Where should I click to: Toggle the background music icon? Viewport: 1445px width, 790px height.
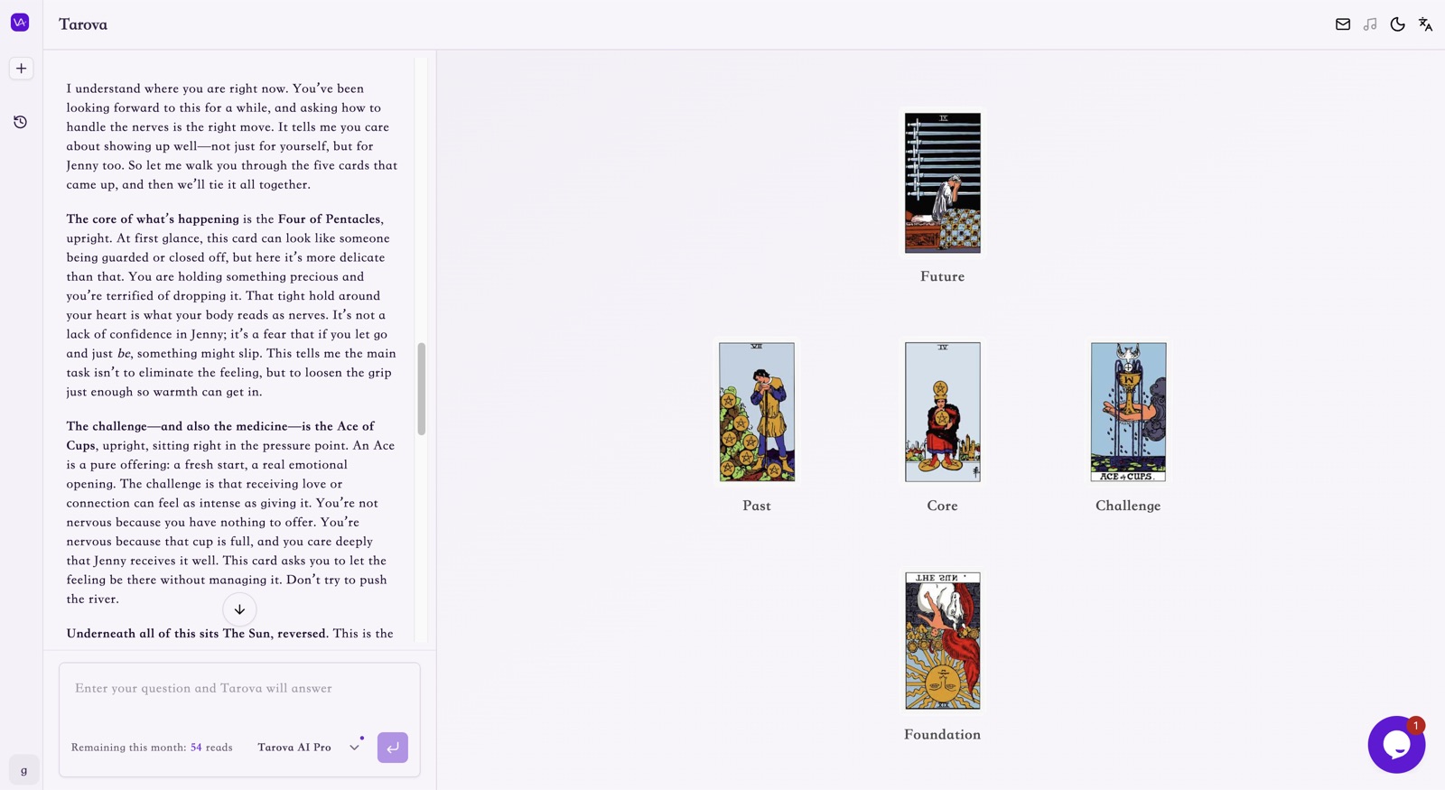(x=1370, y=24)
